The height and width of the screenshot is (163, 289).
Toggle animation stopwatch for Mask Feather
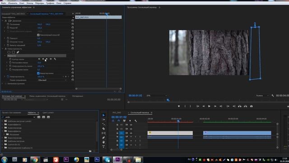click(10, 62)
